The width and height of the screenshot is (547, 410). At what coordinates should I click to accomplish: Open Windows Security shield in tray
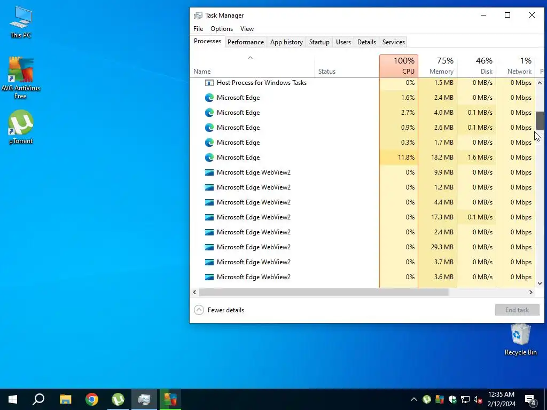(x=452, y=399)
